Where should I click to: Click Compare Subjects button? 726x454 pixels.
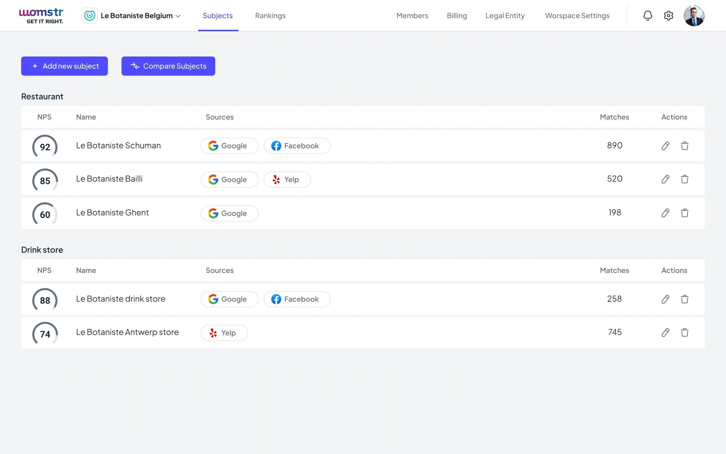tap(168, 66)
